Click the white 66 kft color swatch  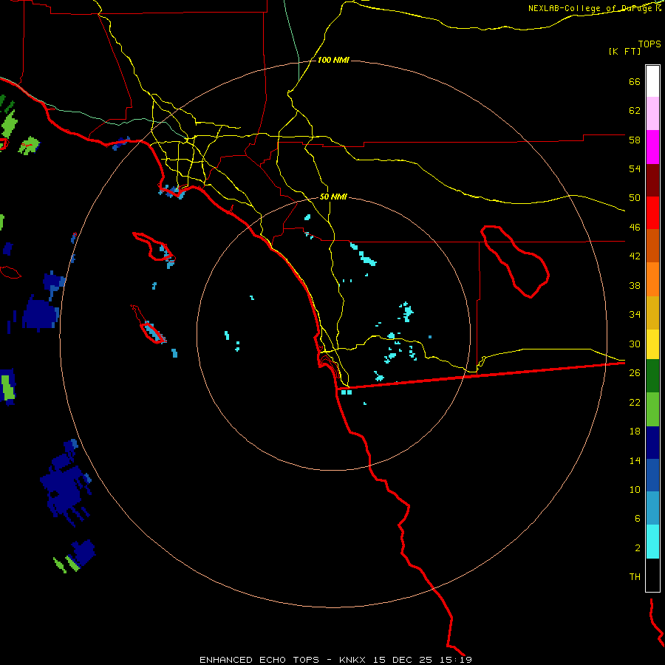(652, 81)
